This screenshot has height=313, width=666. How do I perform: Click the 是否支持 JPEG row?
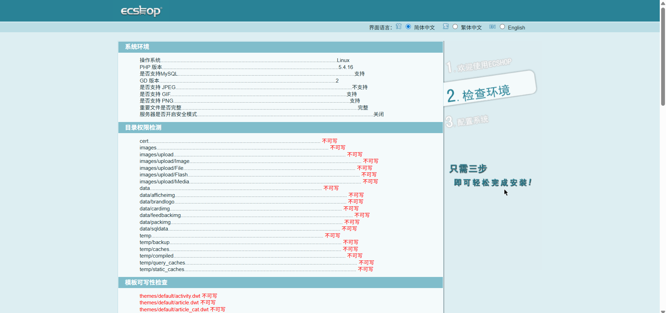(x=254, y=87)
